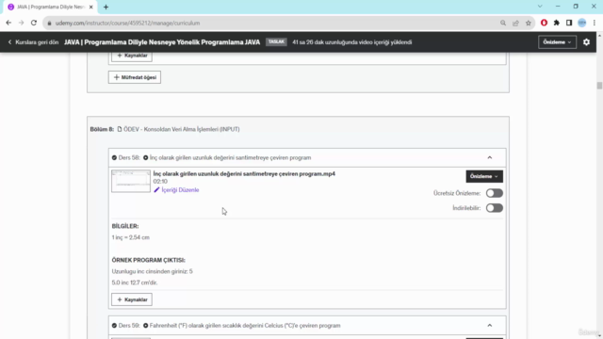Click Bölüm 8 section title text
Image resolution: width=603 pixels, height=339 pixels.
182,129
